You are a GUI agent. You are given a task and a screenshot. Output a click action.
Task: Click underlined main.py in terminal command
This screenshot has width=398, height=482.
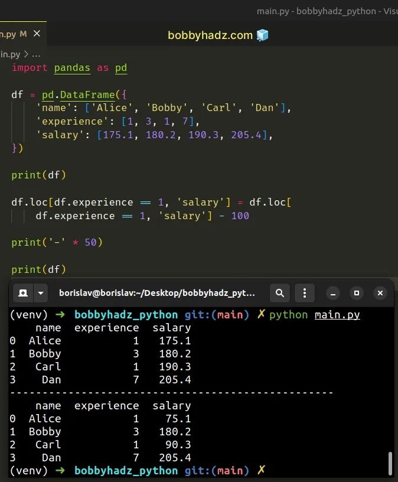(337, 315)
